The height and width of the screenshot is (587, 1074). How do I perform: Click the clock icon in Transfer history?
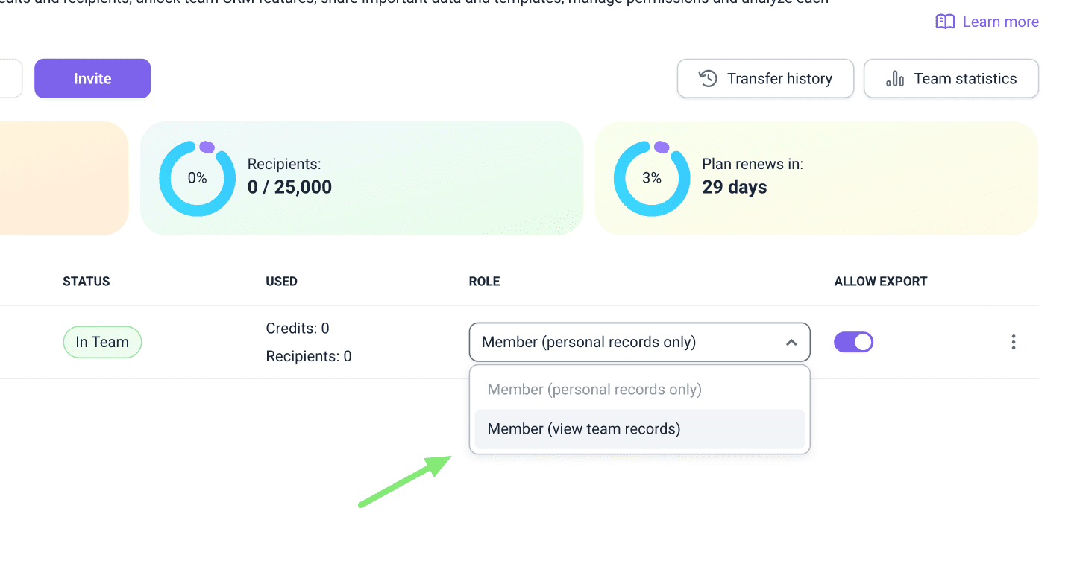pos(708,78)
